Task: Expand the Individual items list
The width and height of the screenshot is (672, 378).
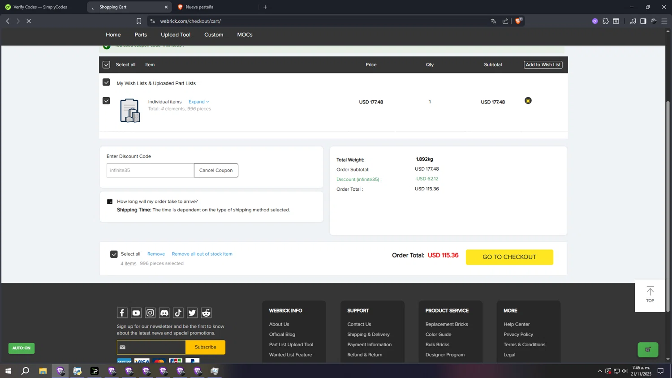Action: 198,102
